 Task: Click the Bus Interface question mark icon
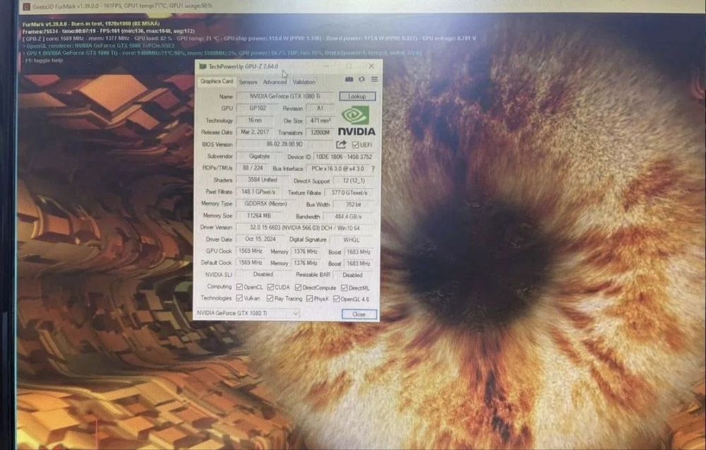tap(373, 168)
